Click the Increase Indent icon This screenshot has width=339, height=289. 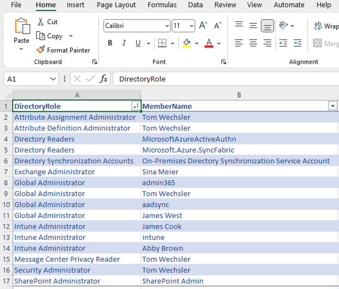pyautogui.click(x=297, y=43)
